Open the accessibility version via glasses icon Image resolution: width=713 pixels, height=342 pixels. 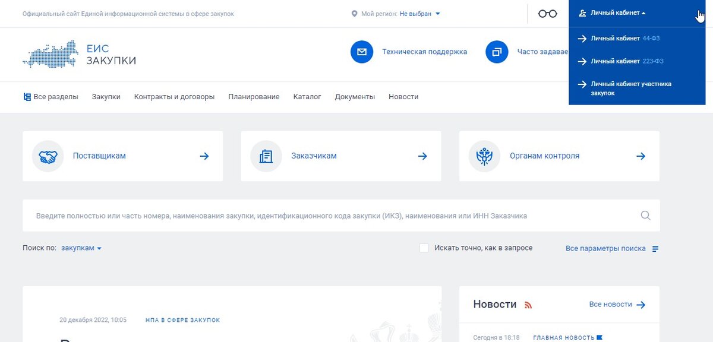pyautogui.click(x=548, y=12)
